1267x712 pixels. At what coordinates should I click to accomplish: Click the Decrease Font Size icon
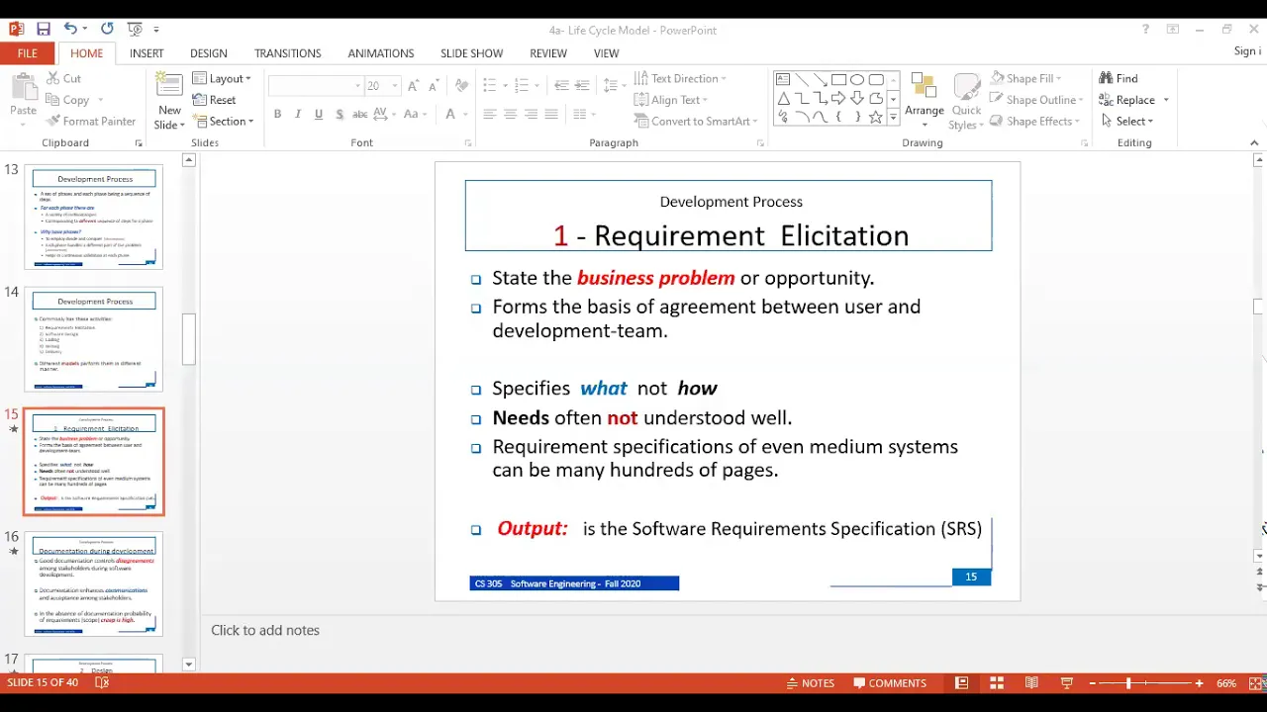click(433, 86)
